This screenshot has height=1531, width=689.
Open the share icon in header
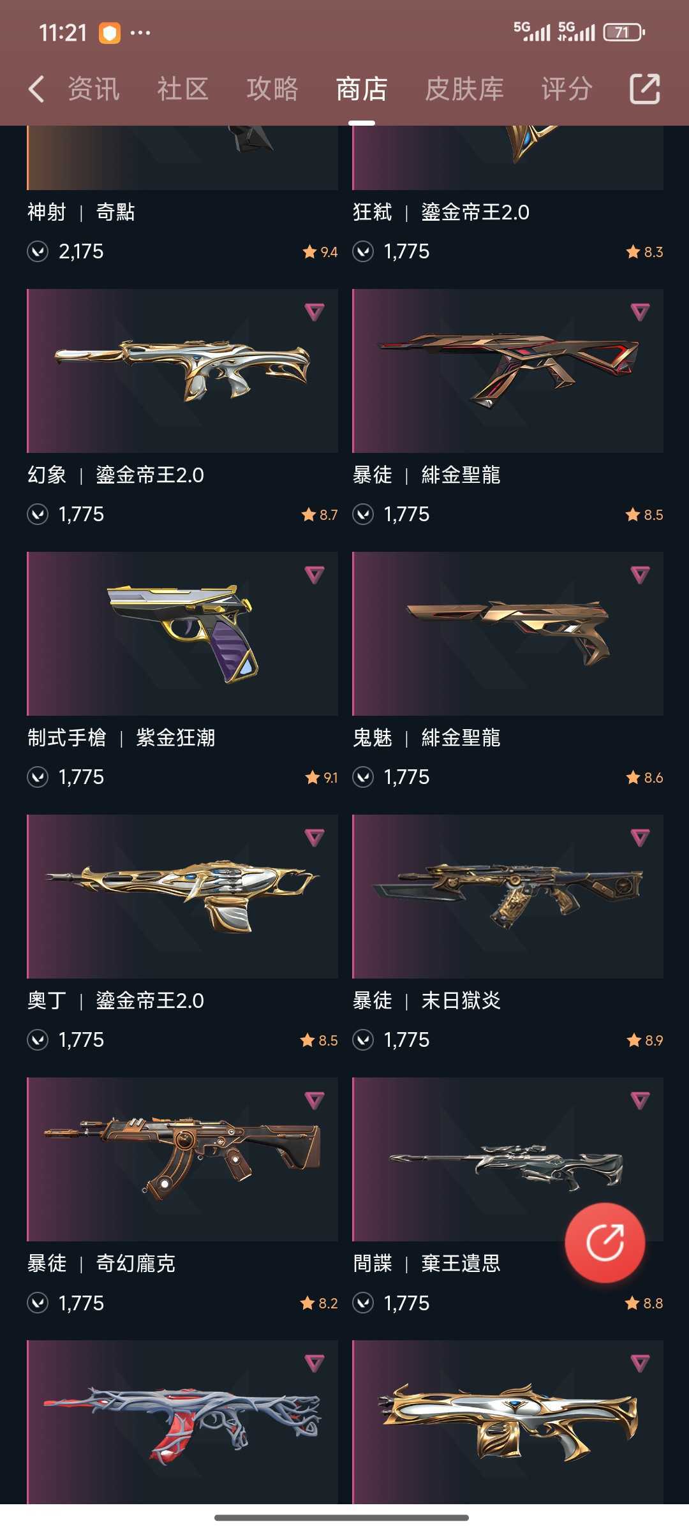[644, 89]
